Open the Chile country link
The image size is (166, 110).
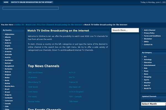7,106
